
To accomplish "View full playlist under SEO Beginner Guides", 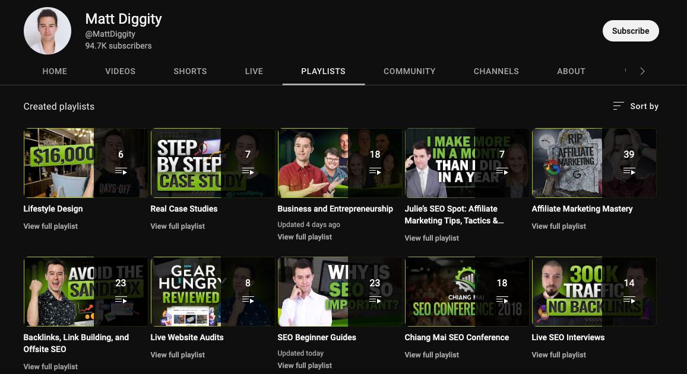I will tap(305, 366).
